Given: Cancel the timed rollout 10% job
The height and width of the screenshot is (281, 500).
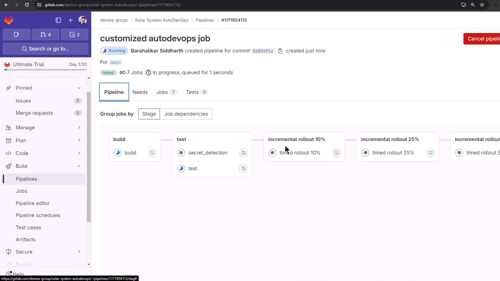Looking at the screenshot, I should (x=336, y=153).
